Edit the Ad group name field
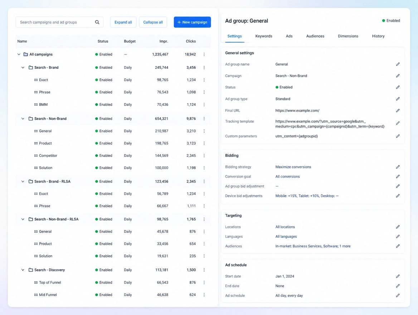This screenshot has height=315, width=418. [398, 64]
